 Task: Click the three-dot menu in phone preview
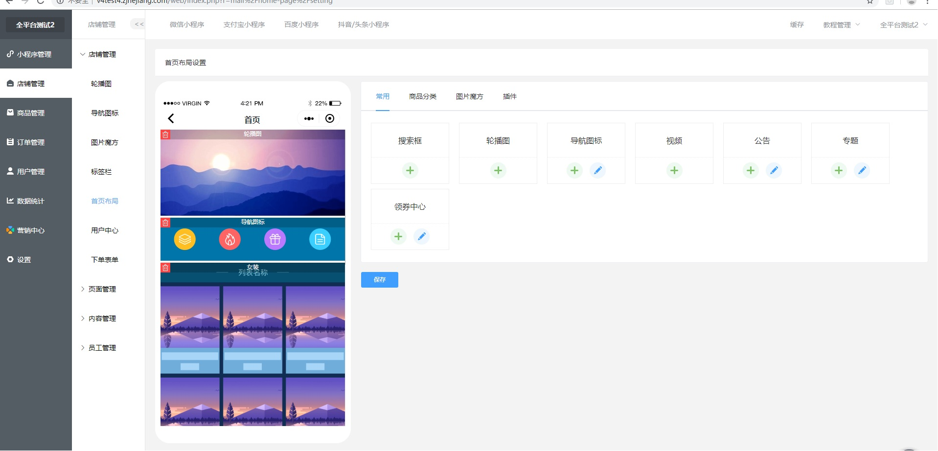[309, 118]
